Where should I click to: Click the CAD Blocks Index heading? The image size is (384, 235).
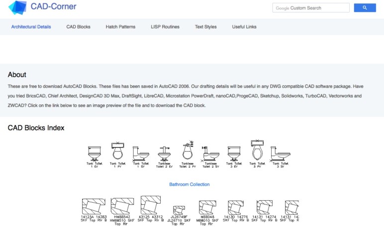pos(36,128)
